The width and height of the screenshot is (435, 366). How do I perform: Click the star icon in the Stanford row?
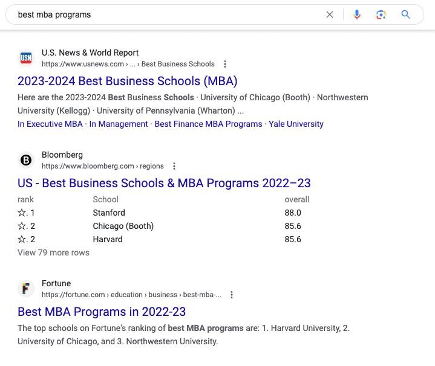(22, 213)
